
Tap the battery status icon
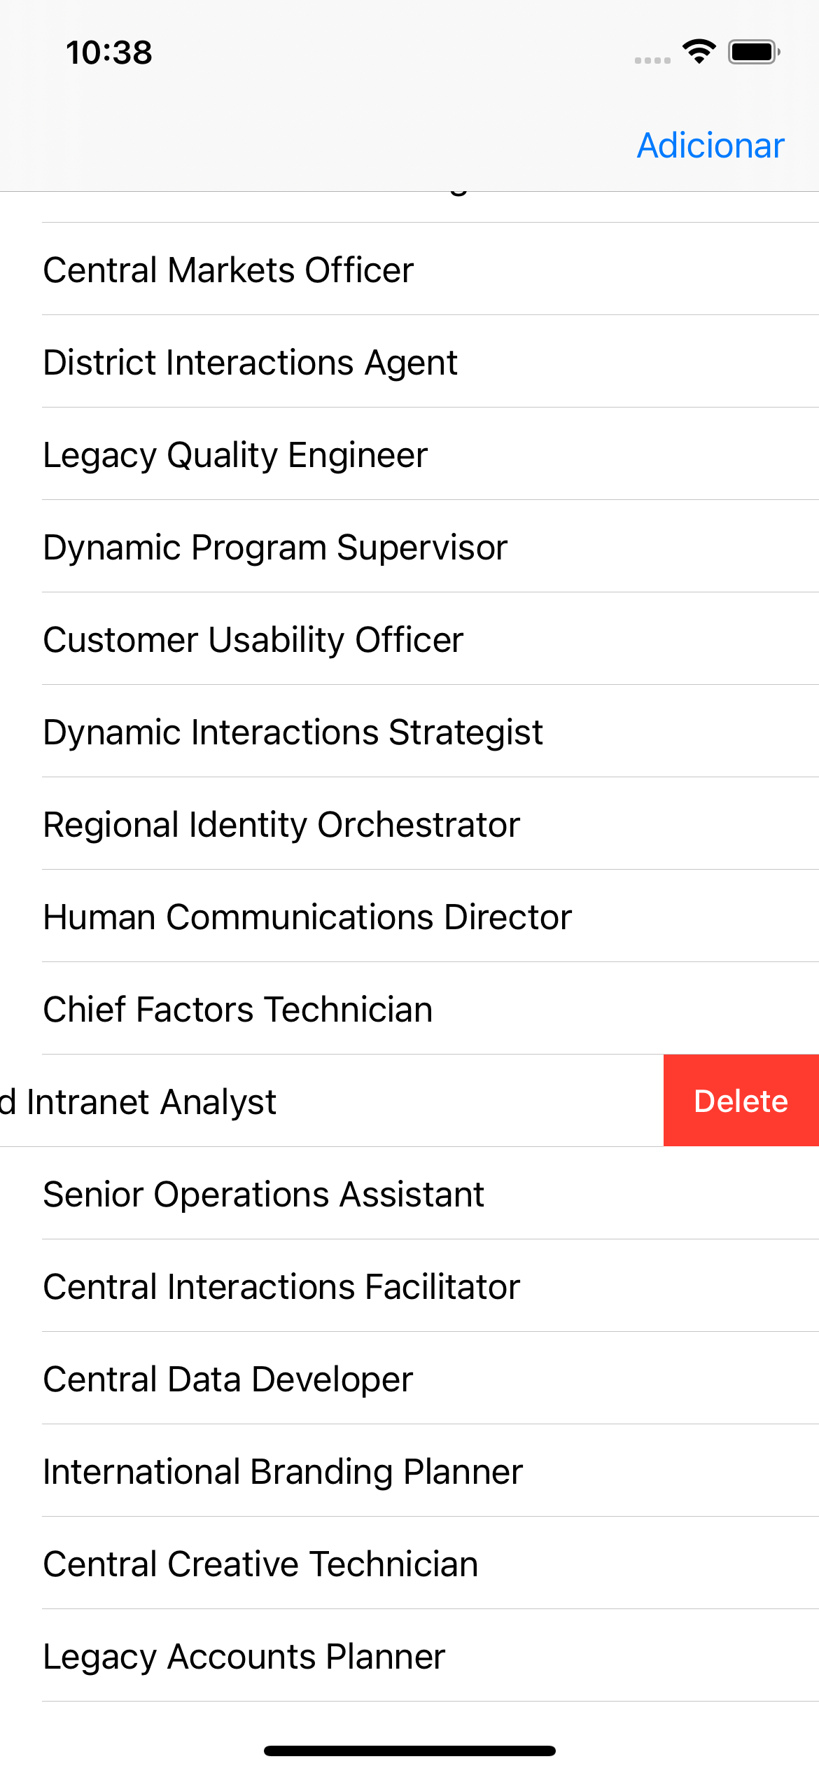tap(754, 52)
